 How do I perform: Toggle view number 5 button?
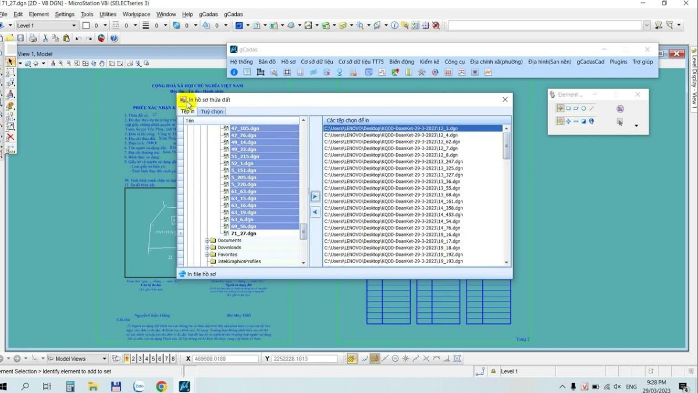tap(153, 359)
